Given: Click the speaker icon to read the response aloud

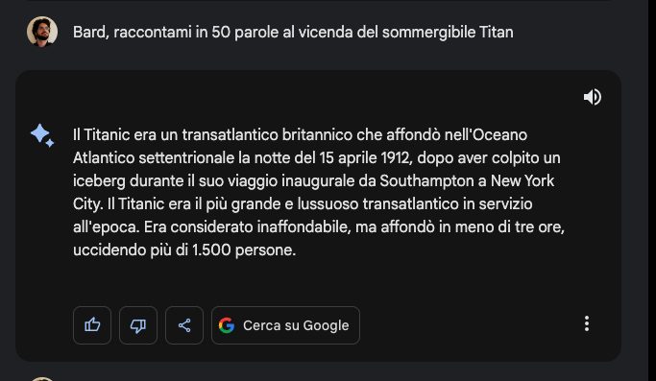Looking at the screenshot, I should click(x=593, y=97).
